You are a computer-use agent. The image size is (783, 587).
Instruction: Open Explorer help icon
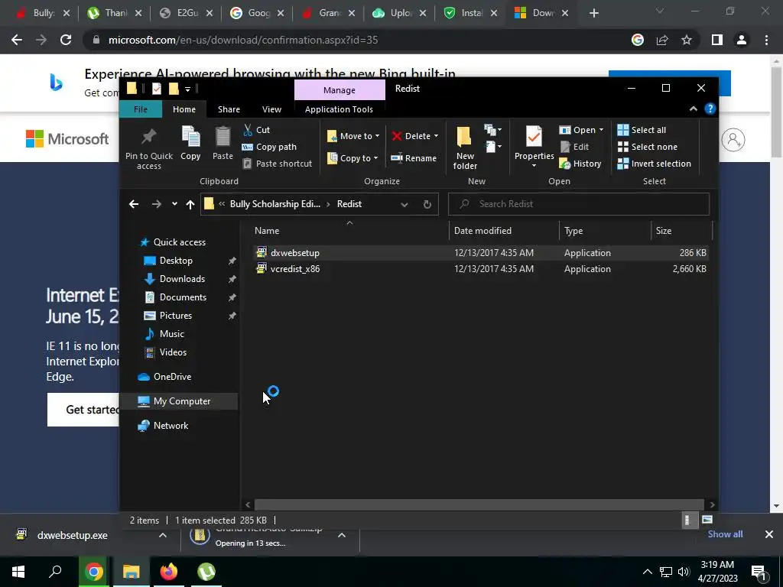[x=710, y=109]
